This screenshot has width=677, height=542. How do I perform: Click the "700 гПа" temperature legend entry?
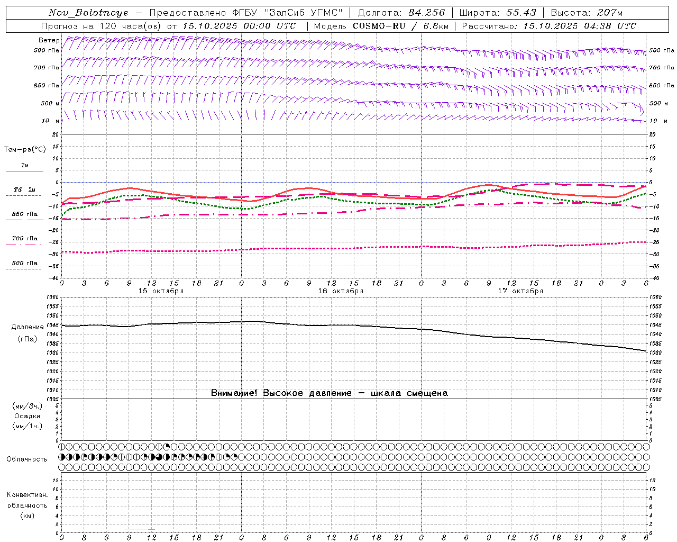click(25, 238)
